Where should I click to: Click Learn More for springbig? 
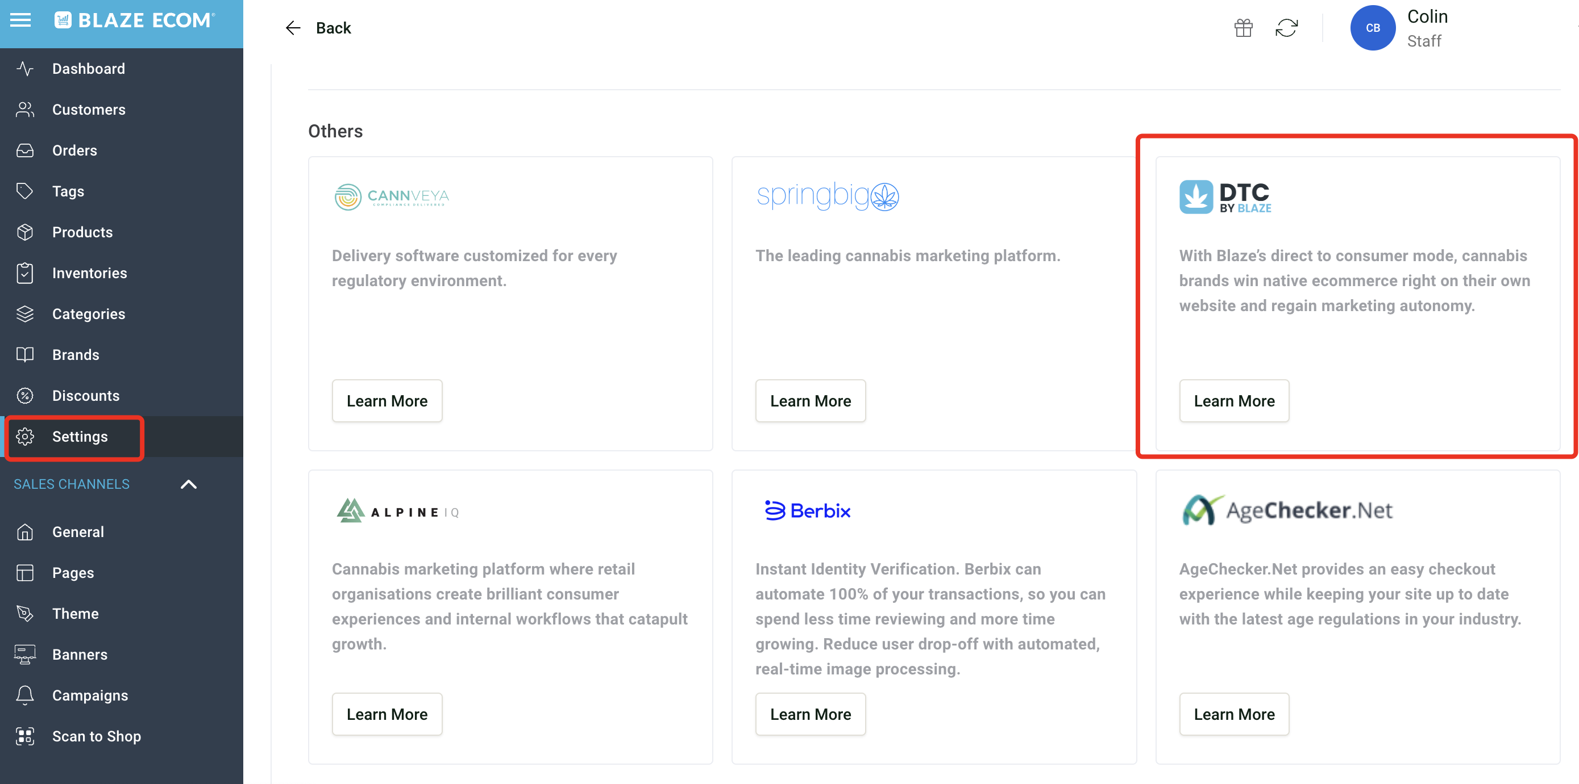click(811, 401)
